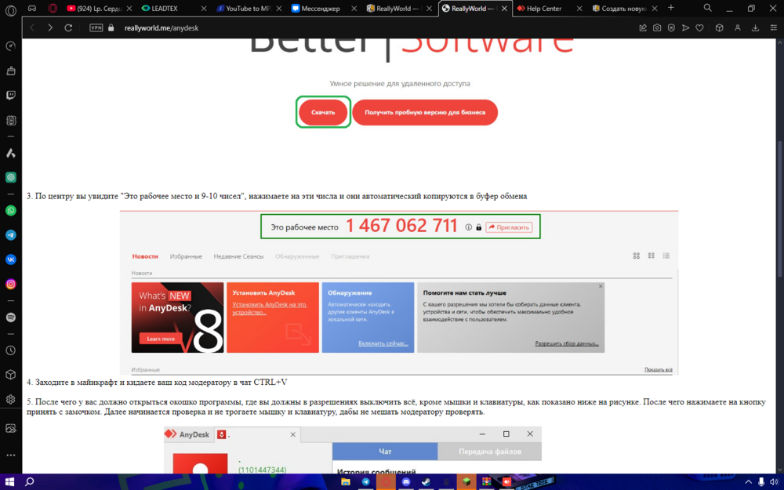The height and width of the screenshot is (490, 784).
Task: Click the Передача файлов tab
Action: (x=490, y=452)
